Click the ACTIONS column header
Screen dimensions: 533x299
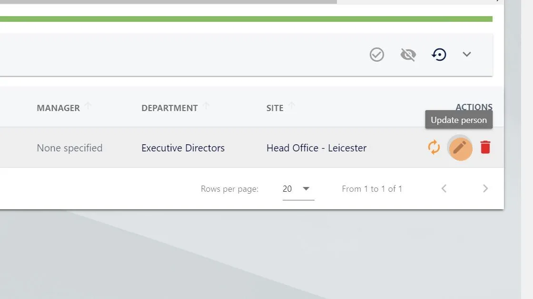point(474,107)
